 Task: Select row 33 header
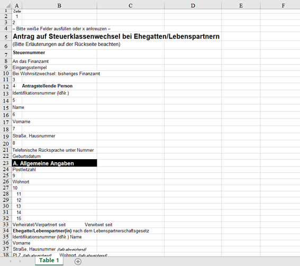pos(6,225)
